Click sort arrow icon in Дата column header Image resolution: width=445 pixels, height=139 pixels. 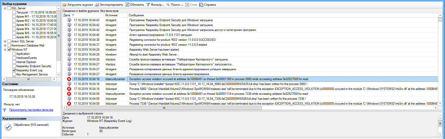click(x=73, y=15)
